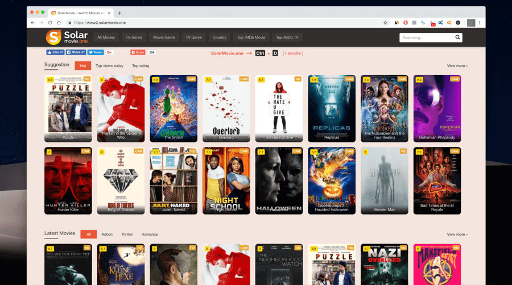Screen dimensions: 512x285
Task: Click the site lock icon in address bar
Action: coord(69,23)
